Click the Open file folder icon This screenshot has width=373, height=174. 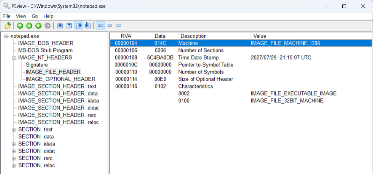pyautogui.click(x=8, y=26)
